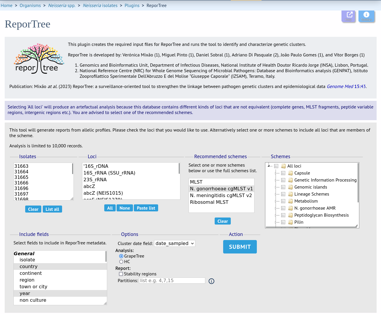Check the Genomic islands checkbox

pos(283,187)
